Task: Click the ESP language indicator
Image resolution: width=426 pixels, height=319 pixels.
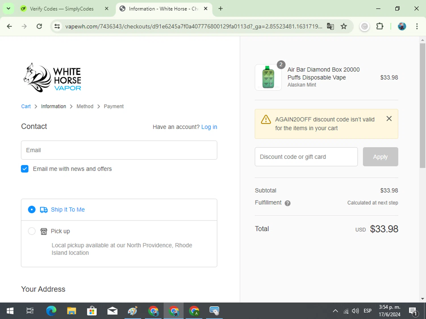Action: click(367, 311)
